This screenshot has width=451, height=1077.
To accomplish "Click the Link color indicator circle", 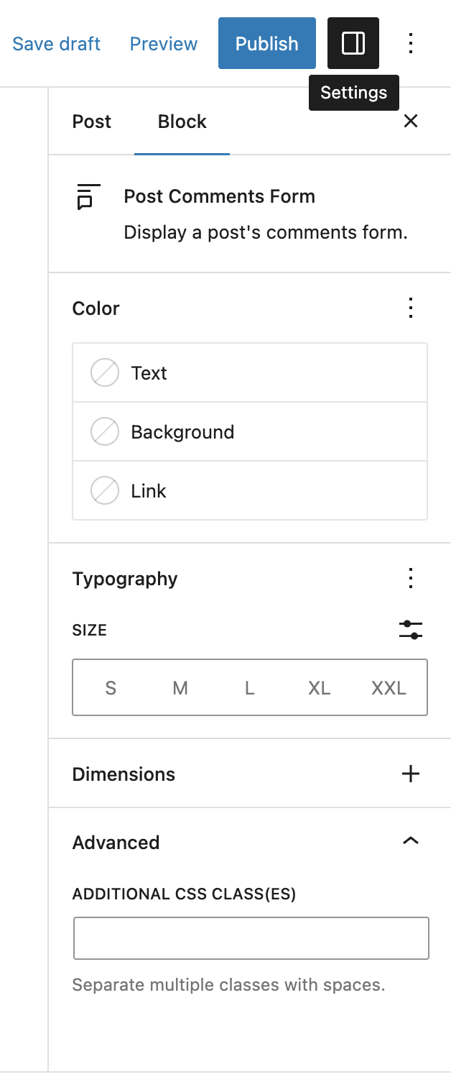I will tap(104, 490).
